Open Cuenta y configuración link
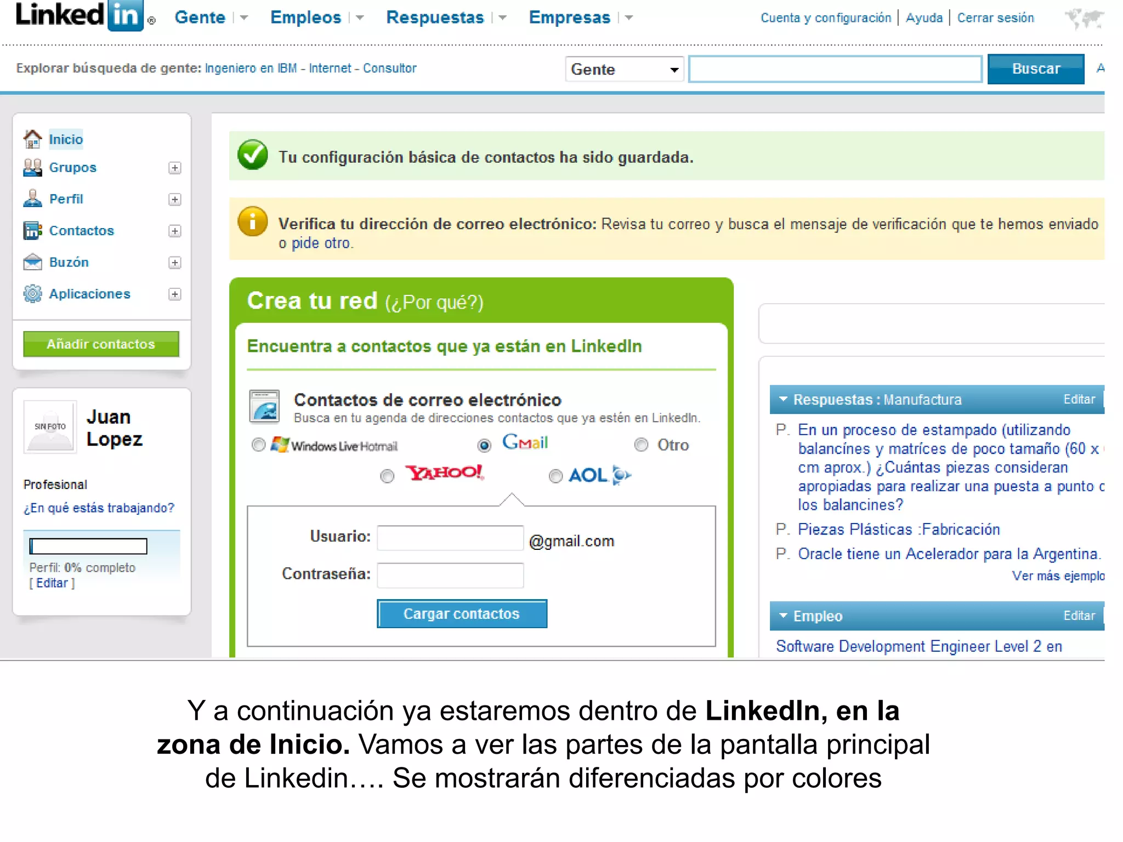 pyautogui.click(x=826, y=18)
